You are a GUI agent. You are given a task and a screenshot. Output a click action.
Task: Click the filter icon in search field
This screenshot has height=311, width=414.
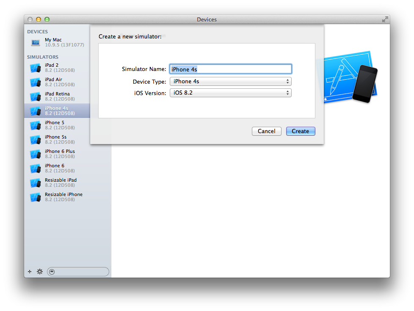tap(52, 272)
